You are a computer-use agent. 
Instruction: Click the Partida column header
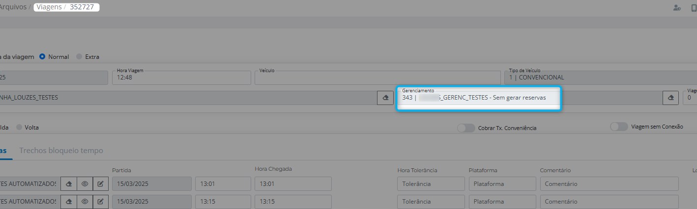point(122,170)
